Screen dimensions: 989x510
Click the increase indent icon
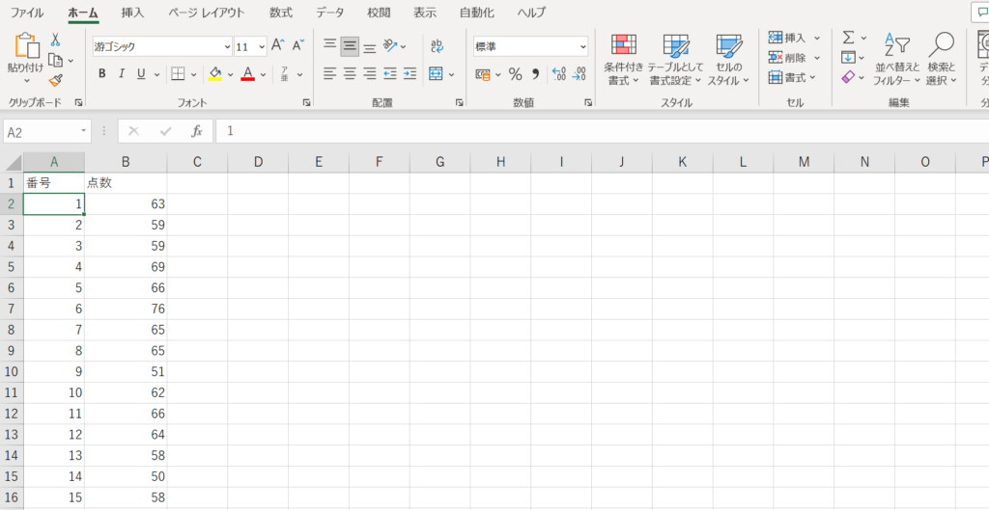[x=410, y=73]
